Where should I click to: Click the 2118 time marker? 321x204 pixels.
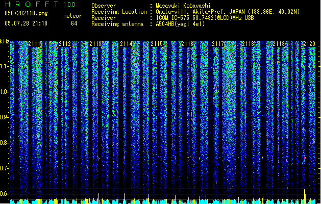248,44
